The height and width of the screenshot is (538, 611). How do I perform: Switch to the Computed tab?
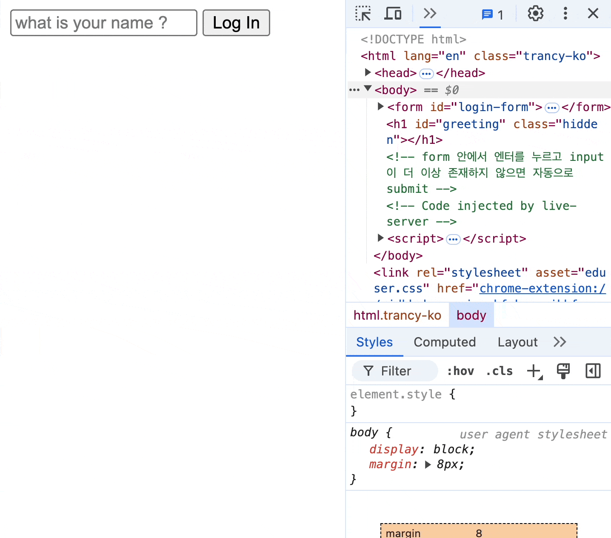pos(445,342)
